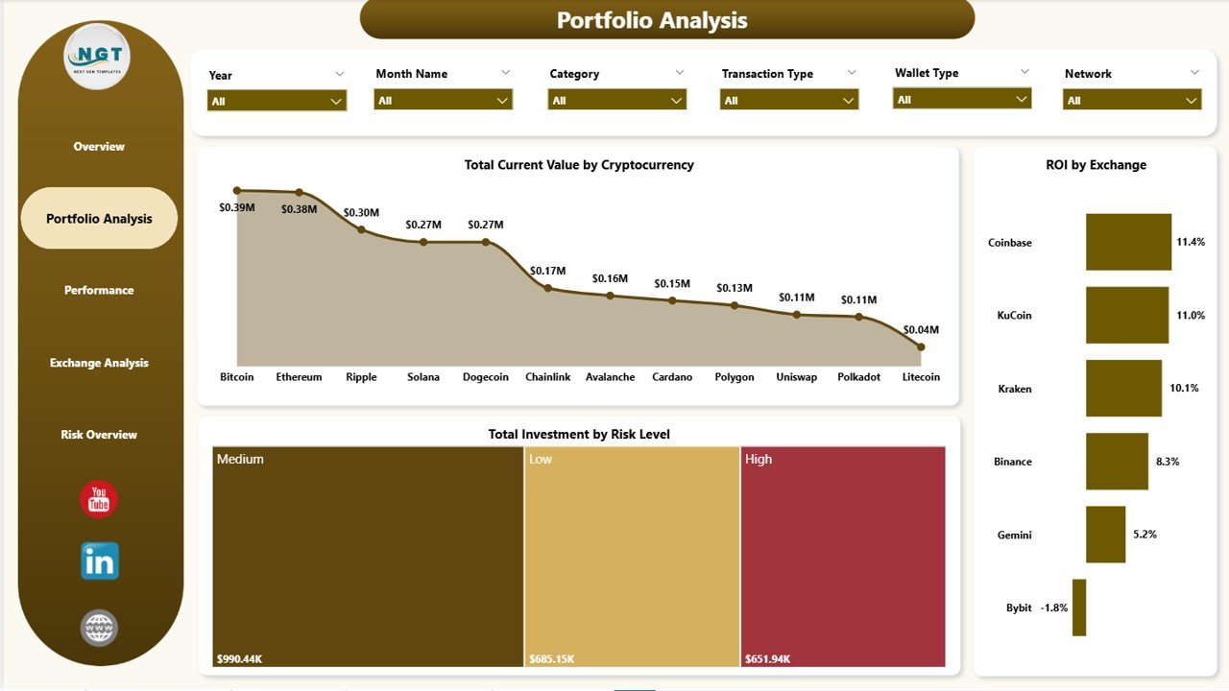Open the Year filter dropdown
The image size is (1229, 691).
coord(277,99)
